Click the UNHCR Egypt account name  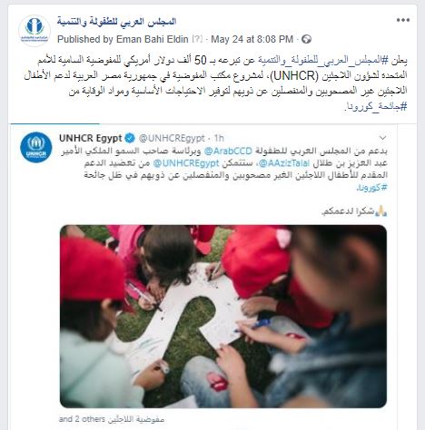click(90, 138)
